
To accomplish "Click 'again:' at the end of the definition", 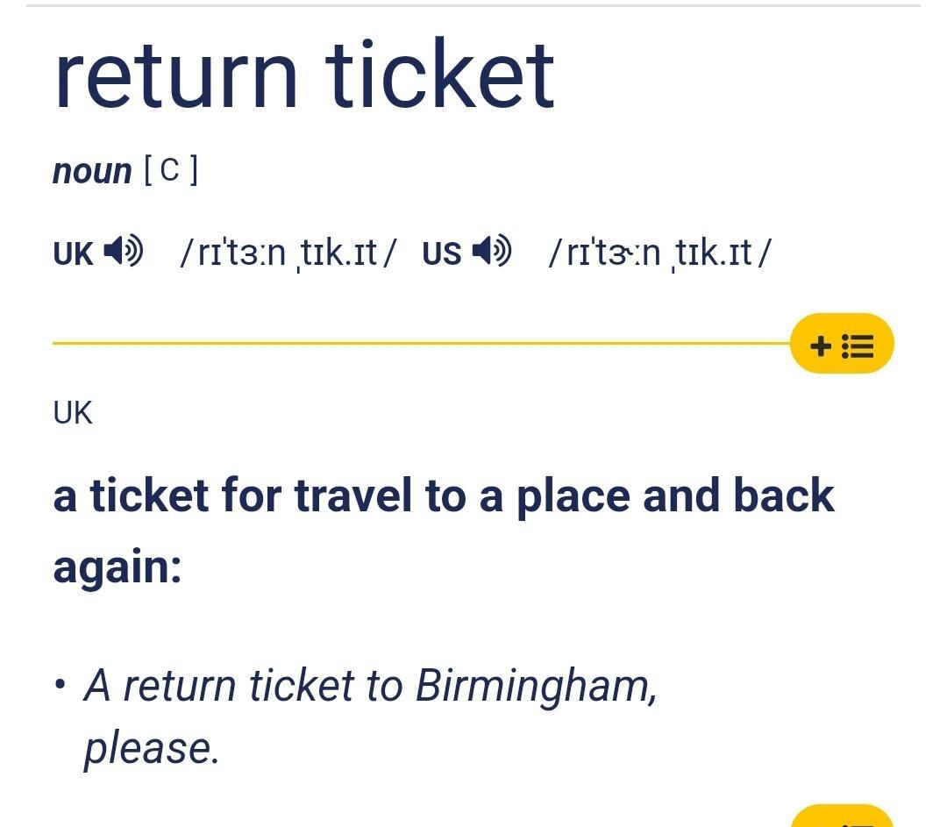I will [117, 568].
